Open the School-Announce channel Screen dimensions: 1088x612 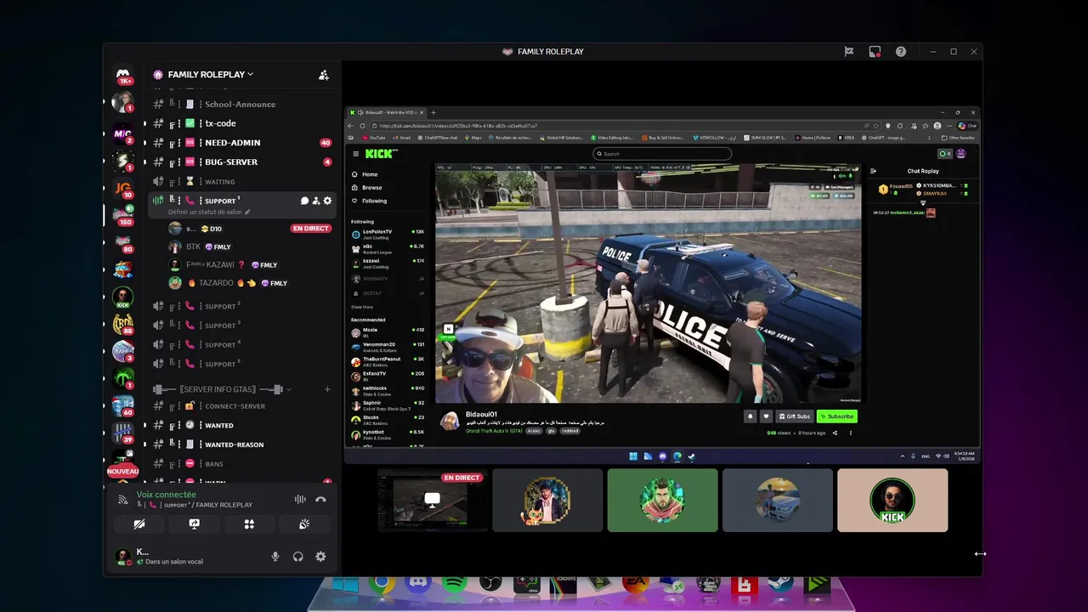241,104
